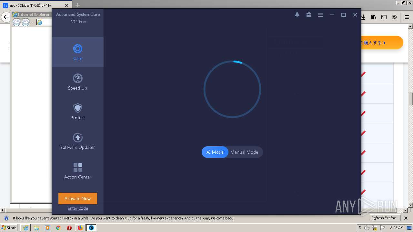Open the Toolbox briefcase icon

pos(309,15)
